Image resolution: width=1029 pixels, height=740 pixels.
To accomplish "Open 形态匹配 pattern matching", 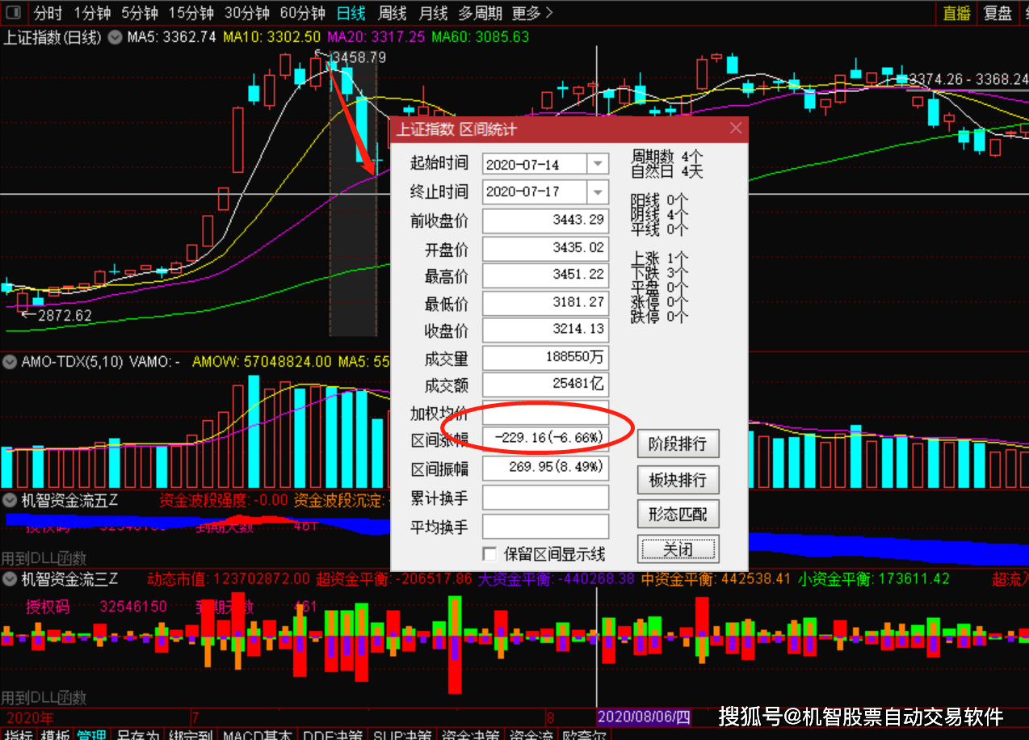I will [678, 514].
